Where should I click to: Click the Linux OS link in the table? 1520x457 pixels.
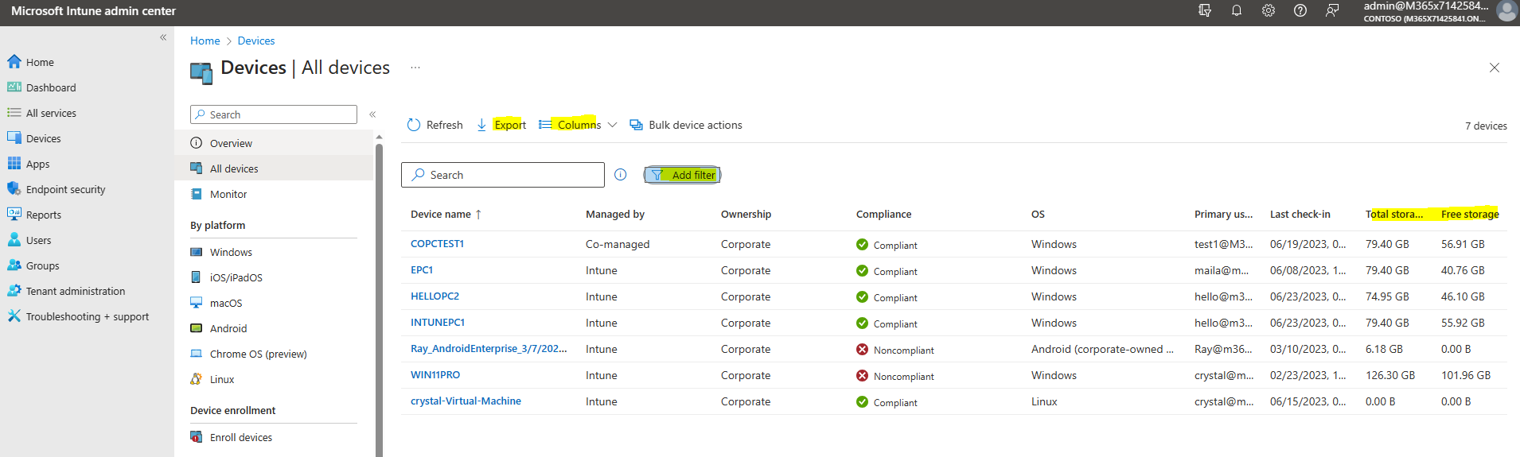coord(1044,401)
